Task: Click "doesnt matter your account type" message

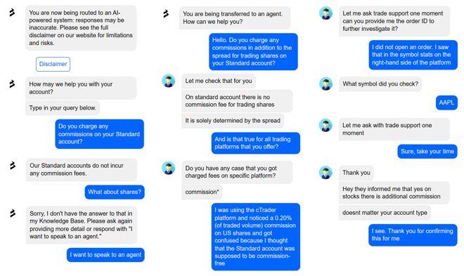Action: pos(385,213)
